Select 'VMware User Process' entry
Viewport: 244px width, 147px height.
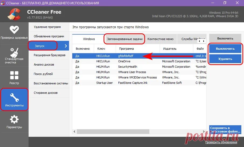139,72
